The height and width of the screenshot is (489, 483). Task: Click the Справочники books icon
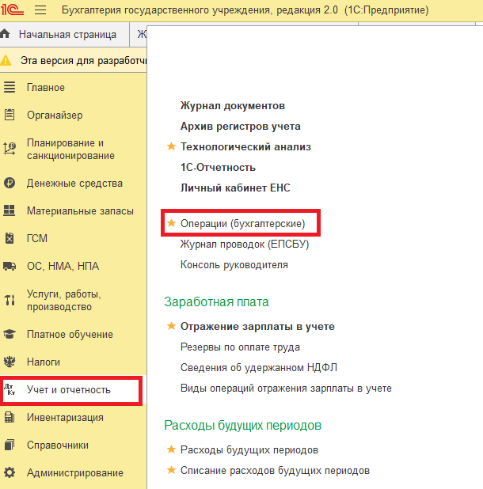10,445
